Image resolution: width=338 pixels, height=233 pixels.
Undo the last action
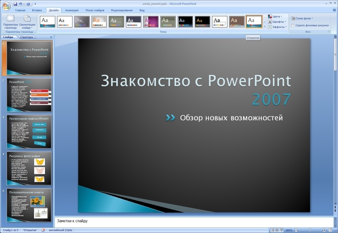coord(21,4)
